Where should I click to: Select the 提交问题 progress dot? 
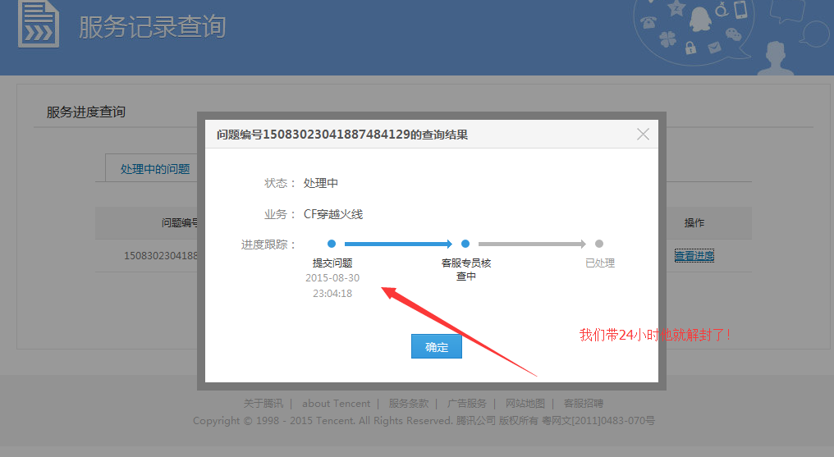pos(332,244)
